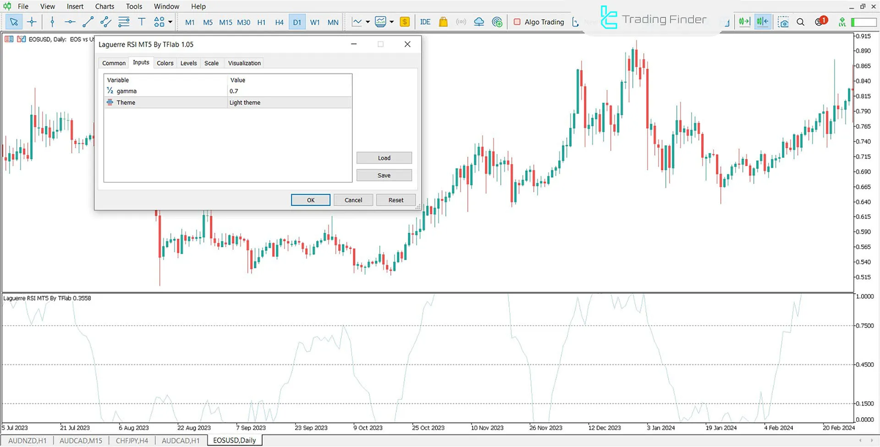Open the chart search magnifier
Image resolution: width=880 pixels, height=447 pixels.
800,22
